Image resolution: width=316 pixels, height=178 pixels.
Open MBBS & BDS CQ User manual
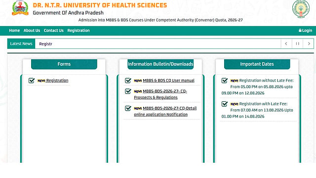click(168, 81)
